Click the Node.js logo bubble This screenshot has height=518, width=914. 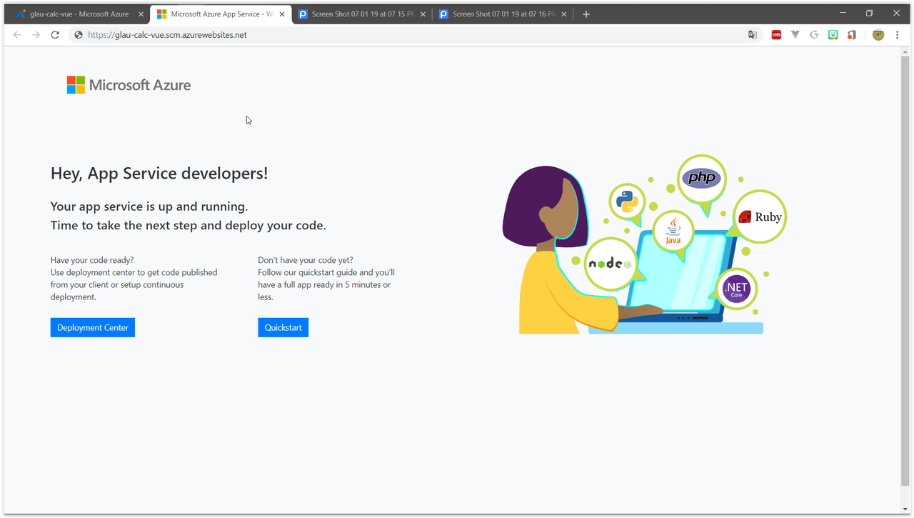(610, 264)
